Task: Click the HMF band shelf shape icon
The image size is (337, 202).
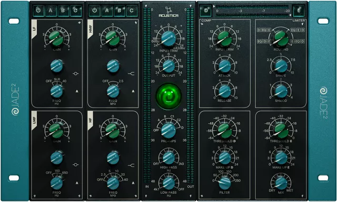Action: 131,73
